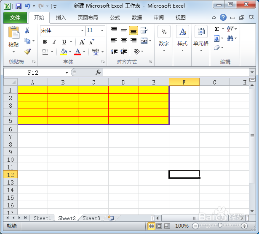Open the 字体 dialog launcher

click(103, 62)
